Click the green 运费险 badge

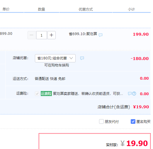tap(46, 94)
